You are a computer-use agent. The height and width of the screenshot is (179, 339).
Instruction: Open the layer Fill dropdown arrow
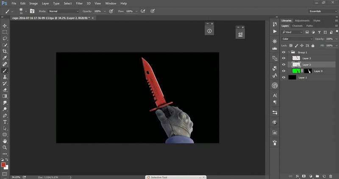(336, 46)
